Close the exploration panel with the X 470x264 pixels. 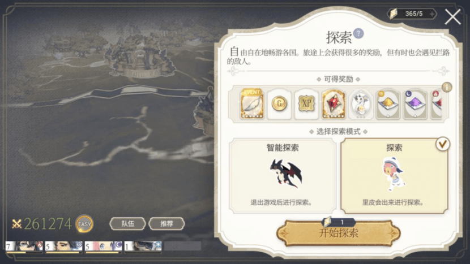[x=452, y=17]
